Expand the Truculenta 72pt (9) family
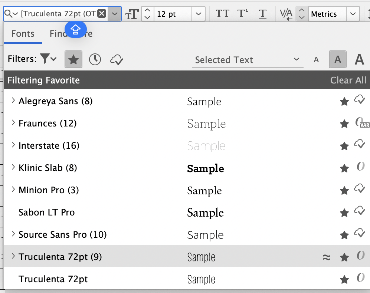This screenshot has height=293, width=370. [x=13, y=256]
